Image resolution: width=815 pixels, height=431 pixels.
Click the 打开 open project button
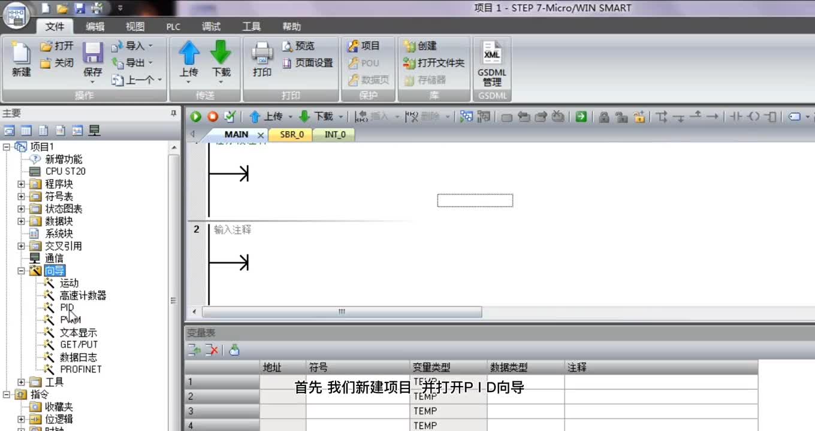click(x=57, y=46)
